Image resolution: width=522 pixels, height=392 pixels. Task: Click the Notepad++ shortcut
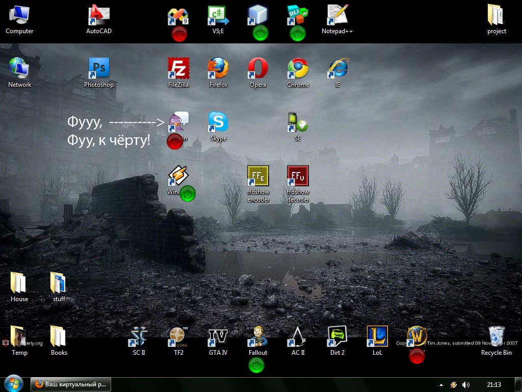click(x=337, y=15)
